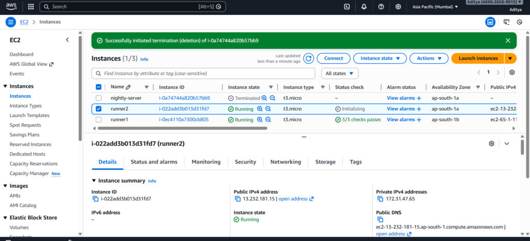This screenshot has height=241, width=530.
Task: Copy the public IPv4 address
Action: pos(237,199)
